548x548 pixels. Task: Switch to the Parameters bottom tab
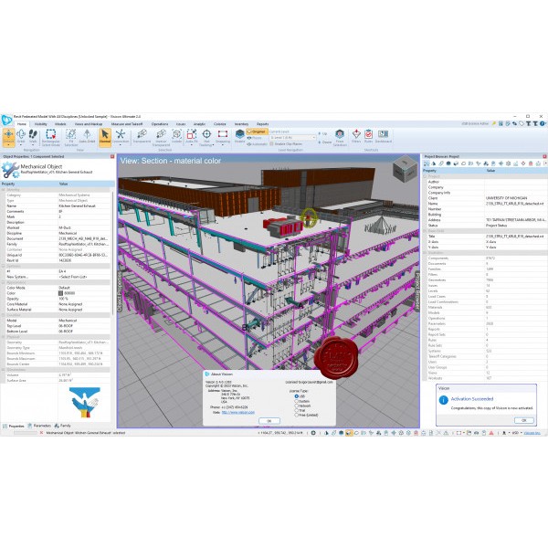click(39, 426)
